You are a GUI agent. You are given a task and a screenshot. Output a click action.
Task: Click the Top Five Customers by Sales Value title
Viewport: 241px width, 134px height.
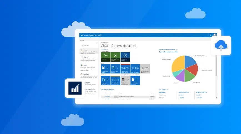tap(169, 52)
